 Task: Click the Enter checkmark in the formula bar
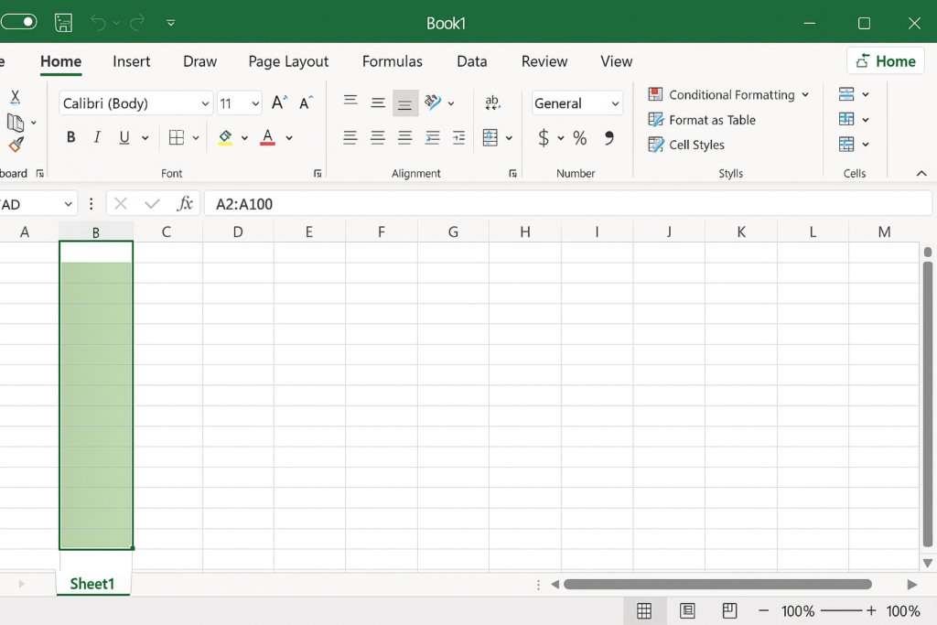tap(153, 204)
